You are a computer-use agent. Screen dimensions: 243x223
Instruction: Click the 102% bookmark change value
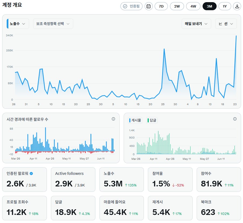point(224,214)
